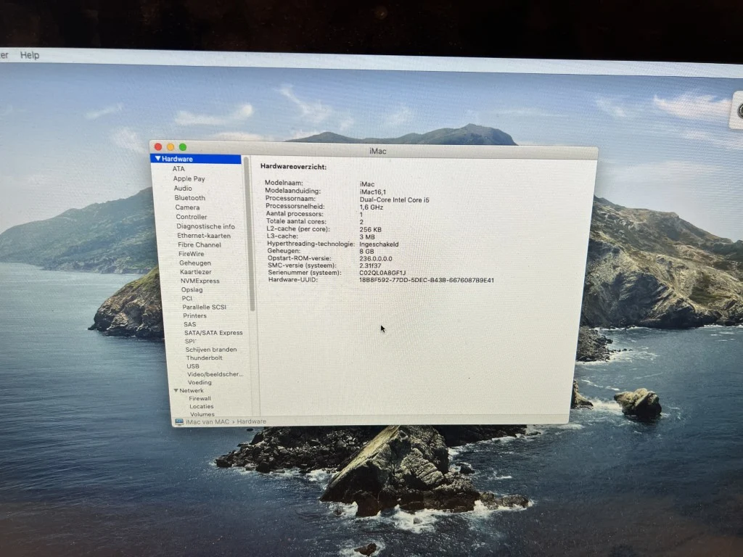Select Apple Pay in the sidebar
This screenshot has width=743, height=557.
coord(189,178)
